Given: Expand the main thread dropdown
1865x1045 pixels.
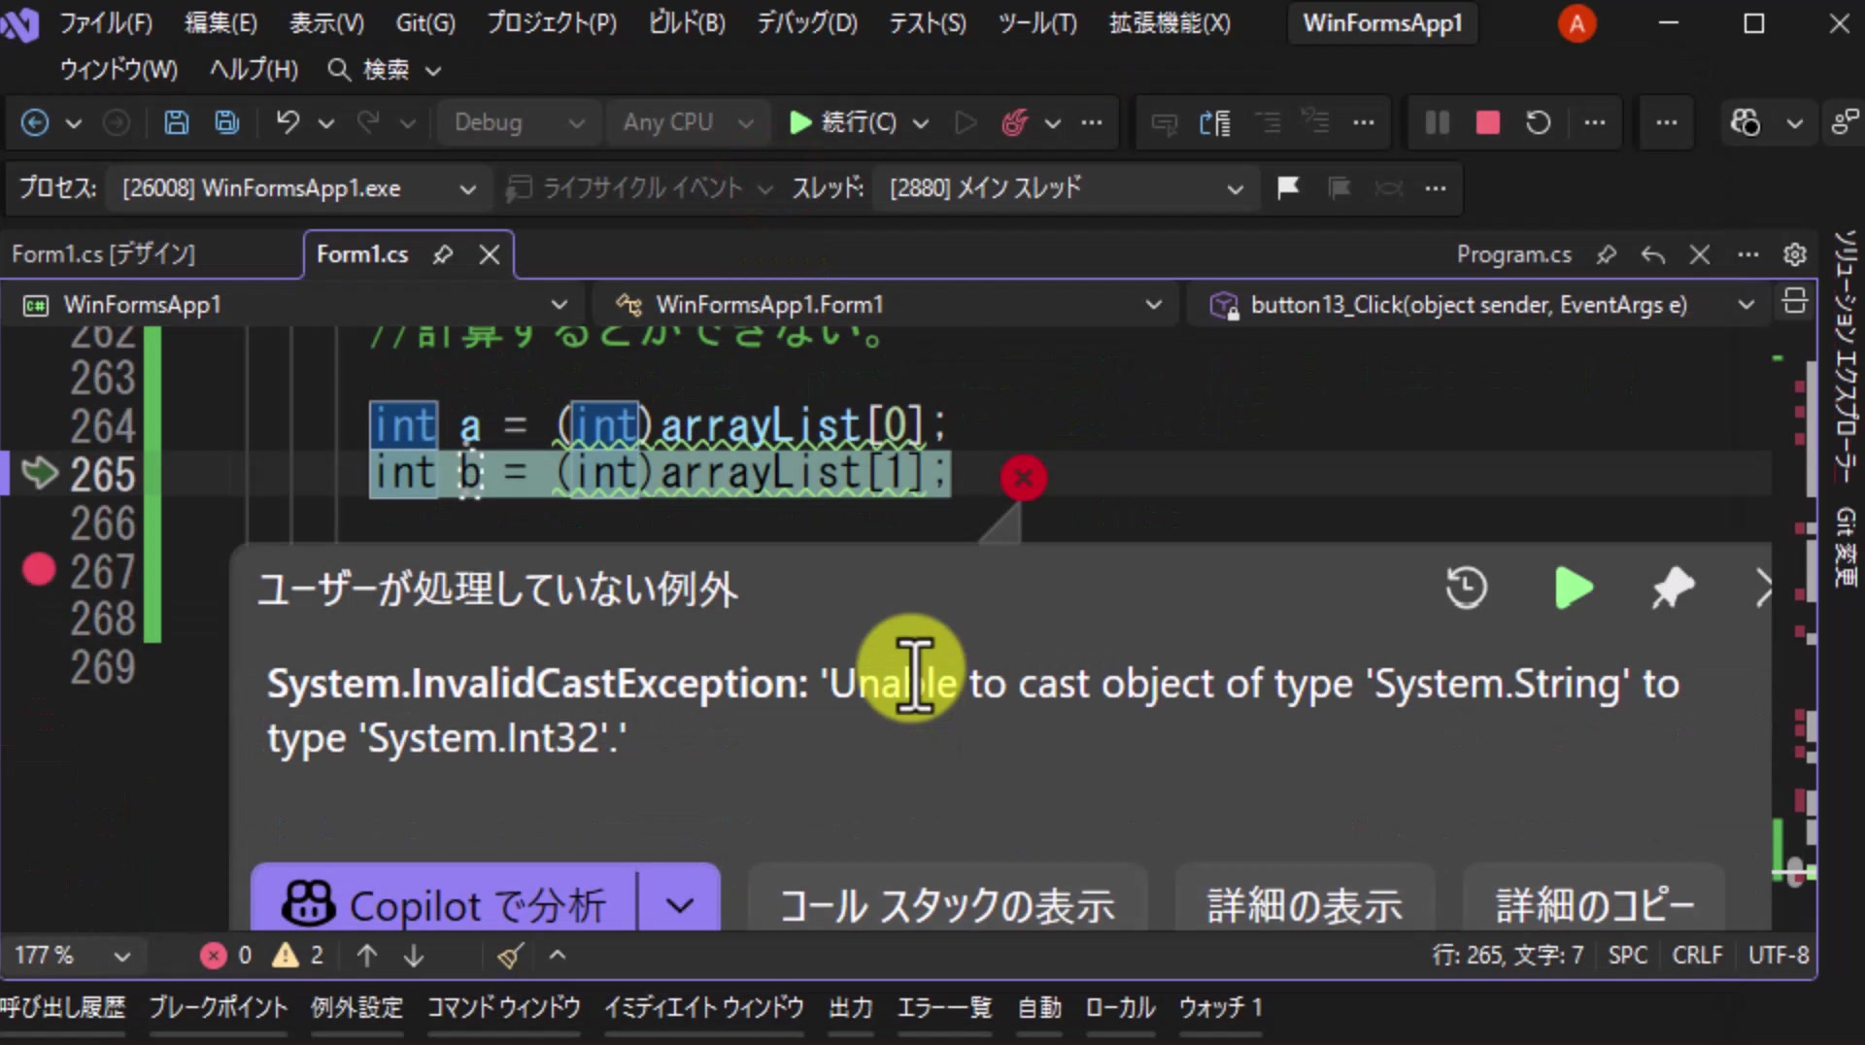Looking at the screenshot, I should pyautogui.click(x=1235, y=188).
